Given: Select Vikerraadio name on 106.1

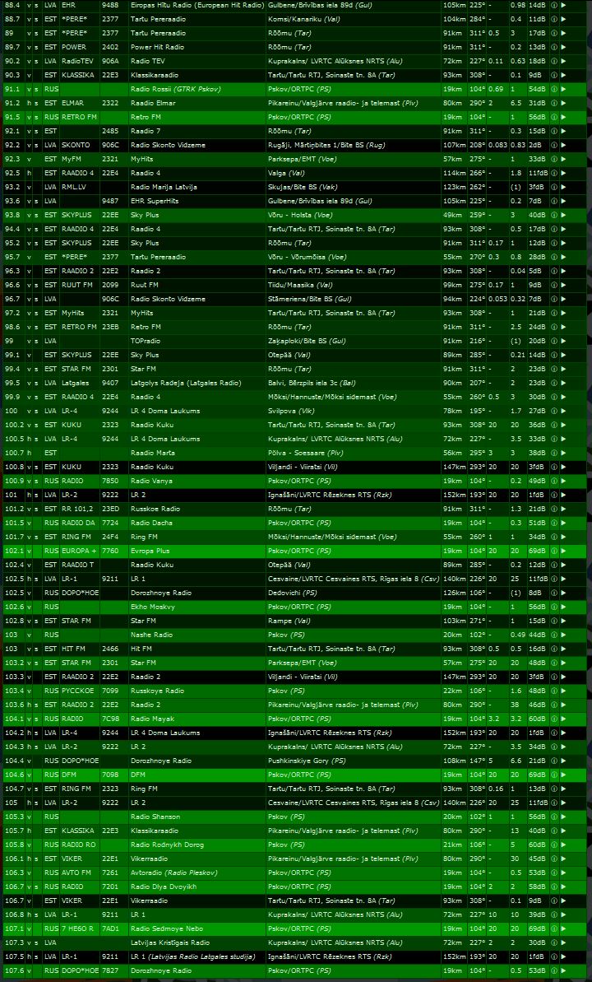Looking at the screenshot, I should coord(149,859).
